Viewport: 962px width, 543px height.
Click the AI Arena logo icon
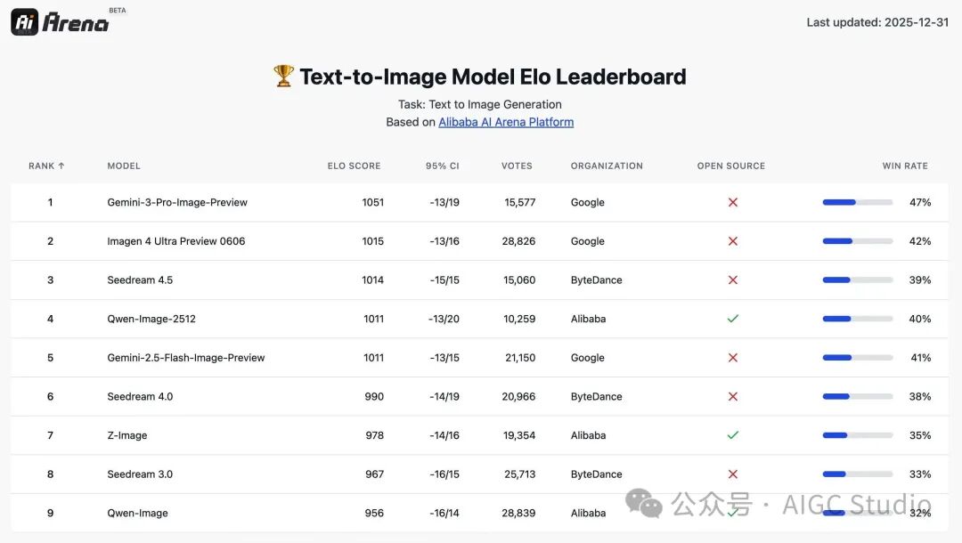[x=25, y=22]
